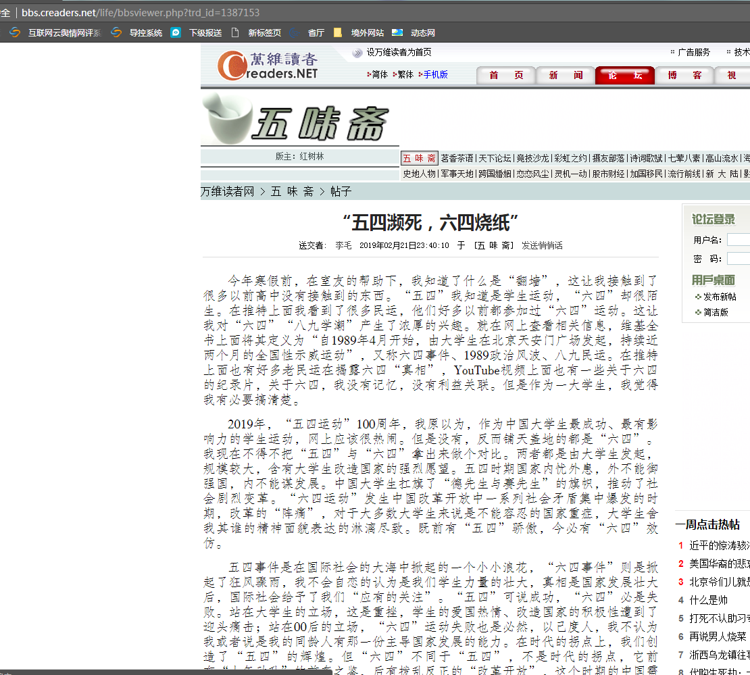Open hot post 打死不认助习
Image resolution: width=750 pixels, height=675 pixels.
point(720,618)
